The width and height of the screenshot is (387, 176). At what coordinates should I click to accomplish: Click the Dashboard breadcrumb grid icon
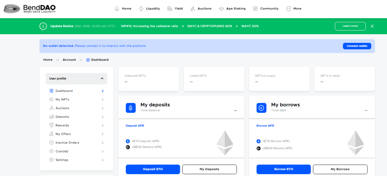click(x=88, y=60)
